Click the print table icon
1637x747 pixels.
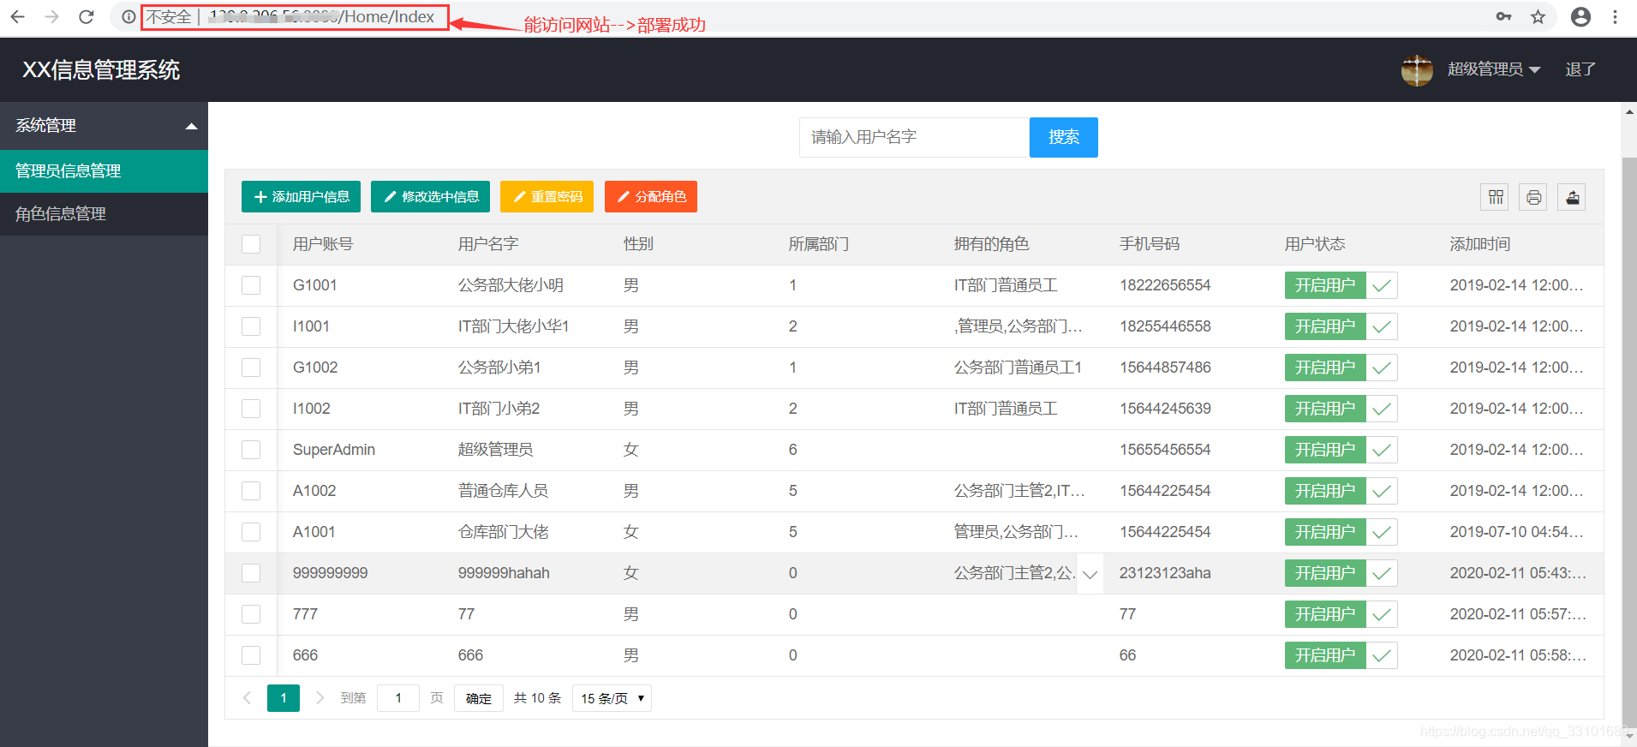(1533, 197)
